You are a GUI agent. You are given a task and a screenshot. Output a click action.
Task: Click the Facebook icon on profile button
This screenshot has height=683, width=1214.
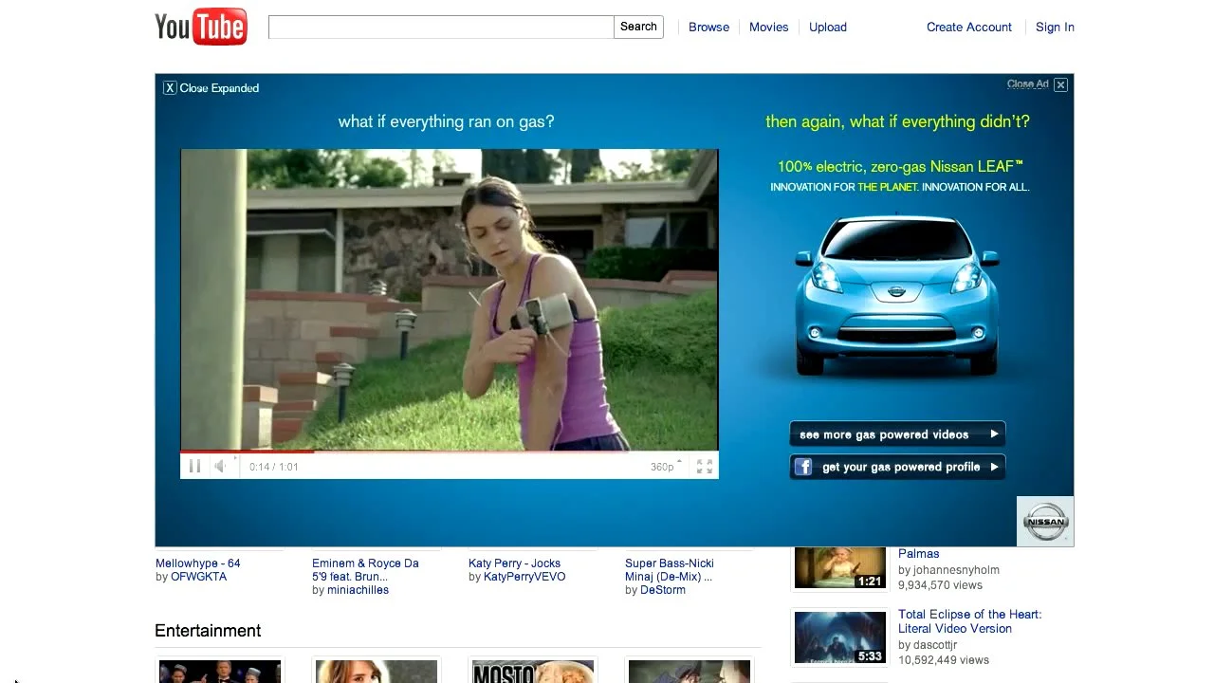tap(803, 467)
